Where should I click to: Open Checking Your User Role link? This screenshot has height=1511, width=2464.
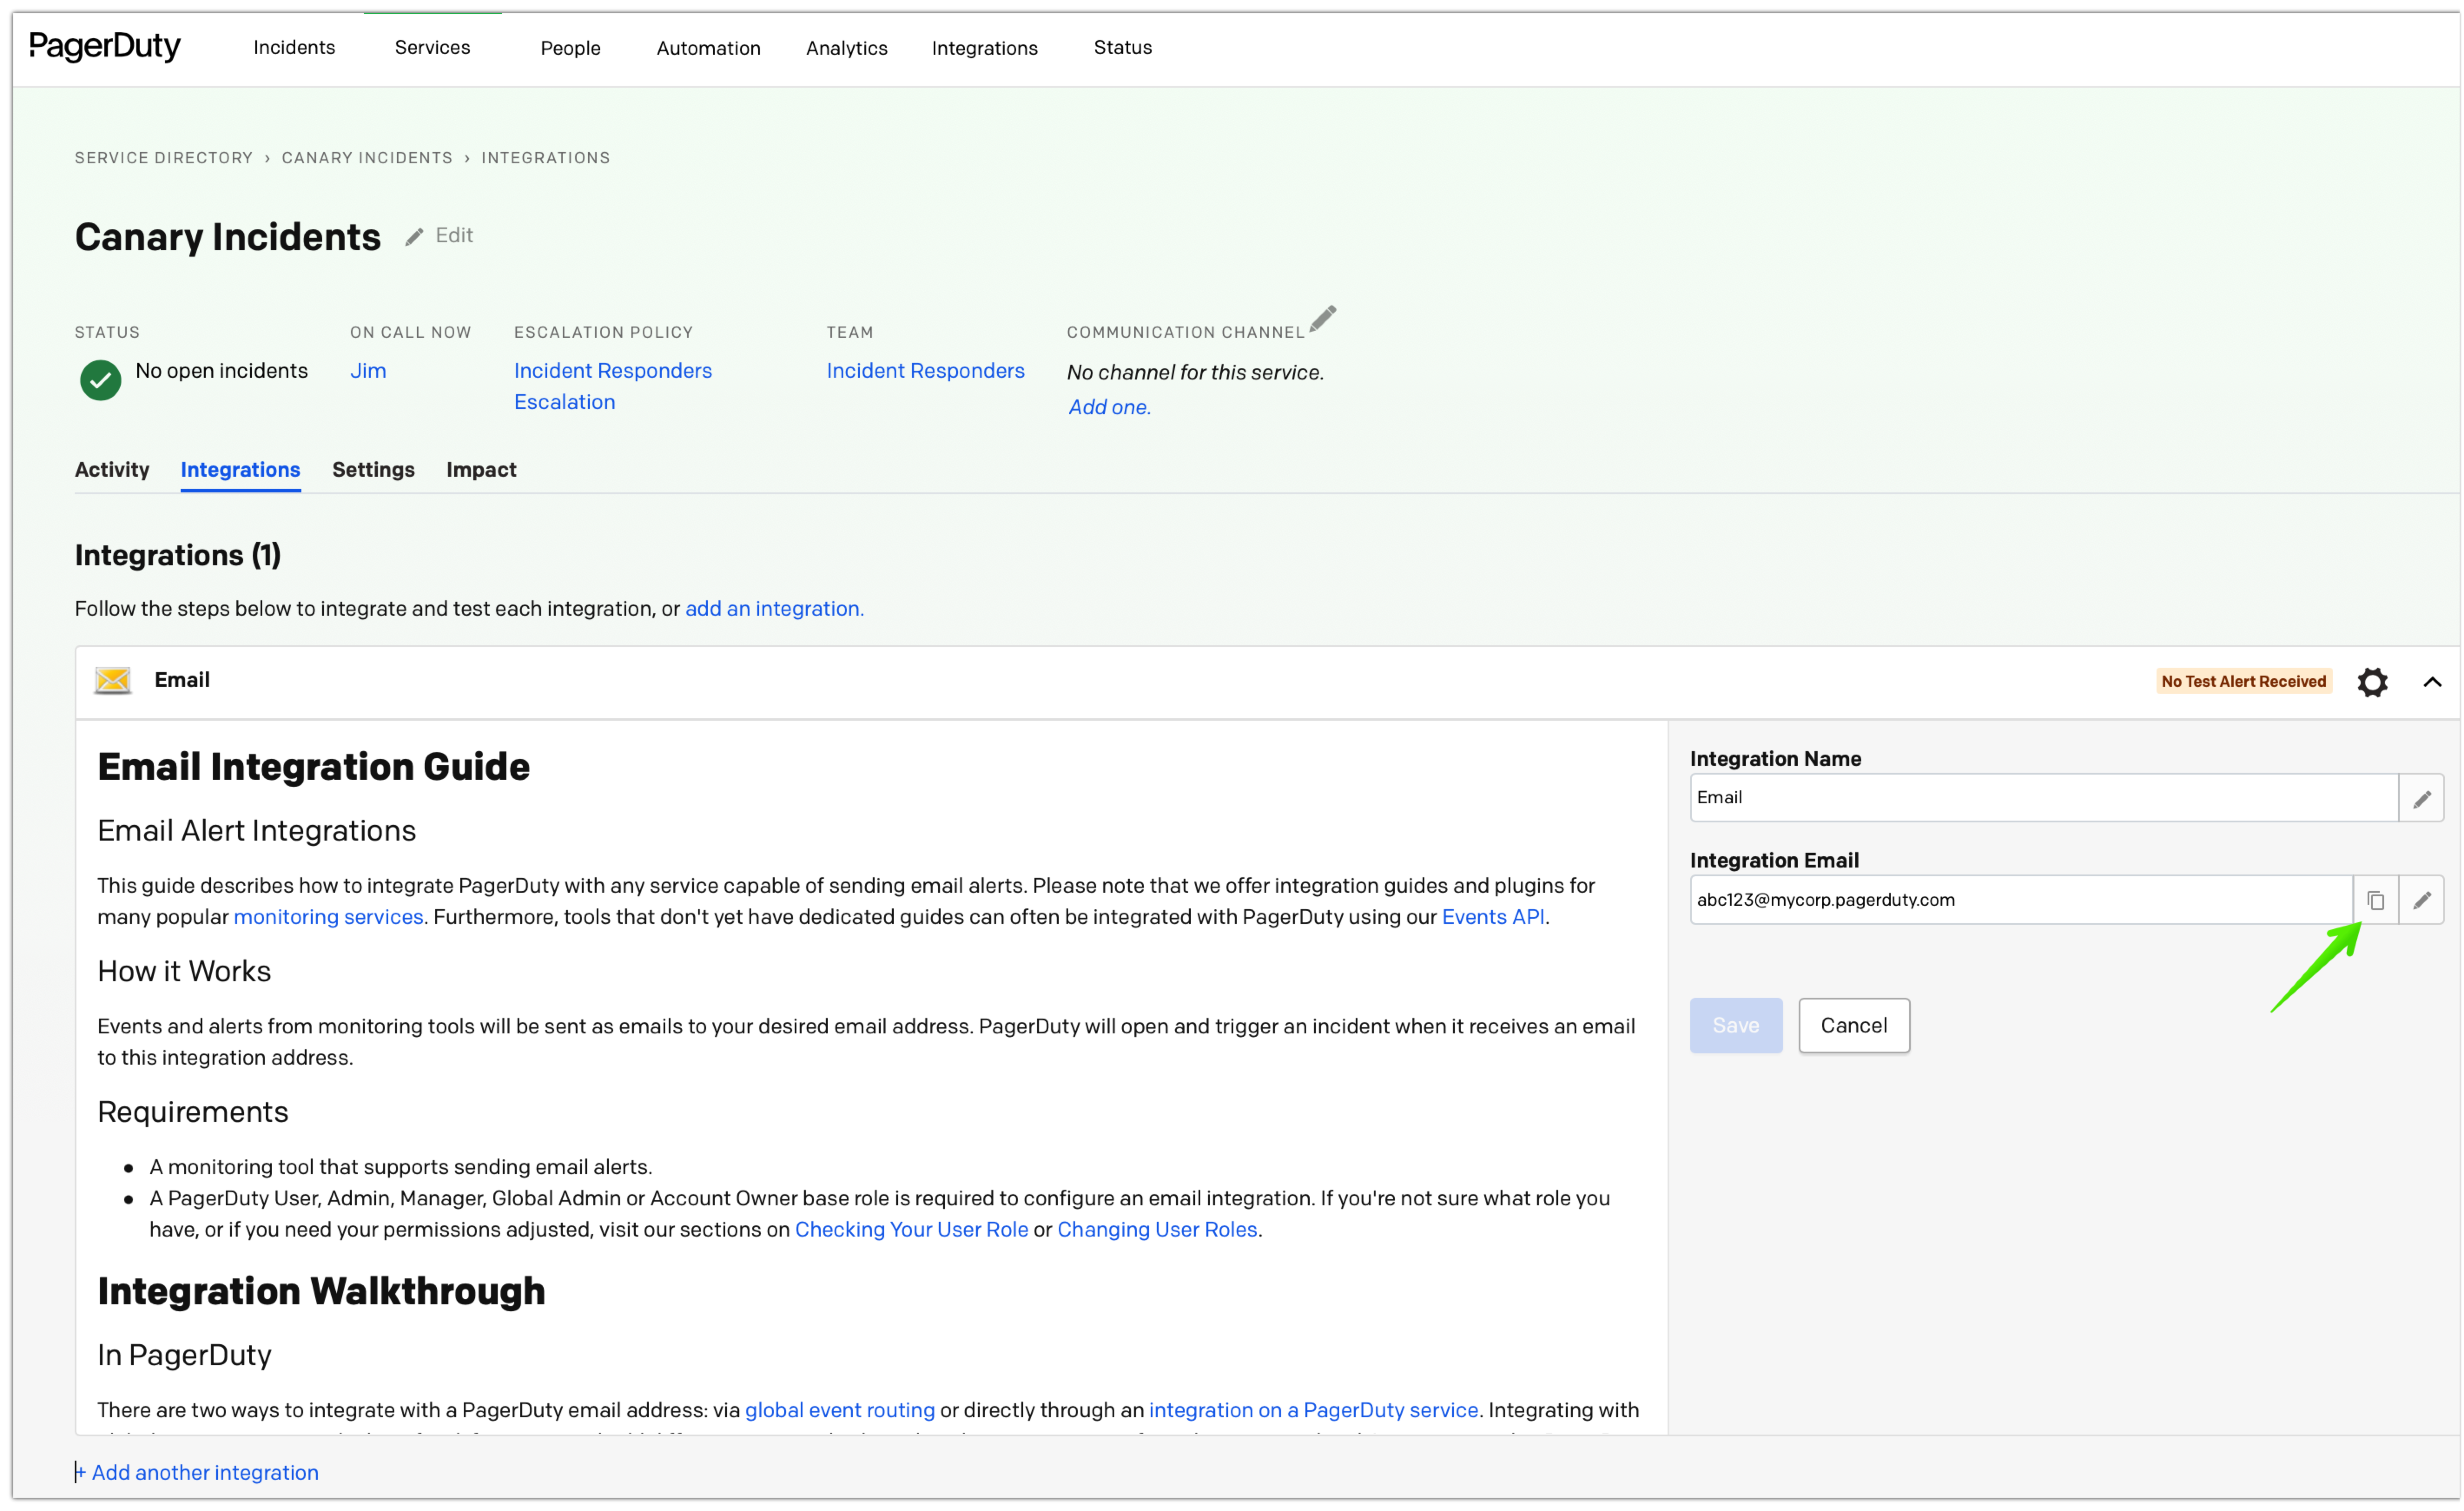pos(911,1230)
